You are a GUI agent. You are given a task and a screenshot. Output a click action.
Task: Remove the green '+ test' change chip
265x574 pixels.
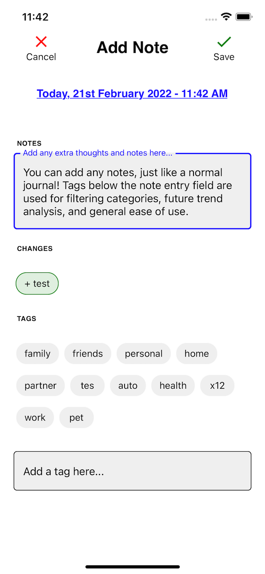(37, 283)
